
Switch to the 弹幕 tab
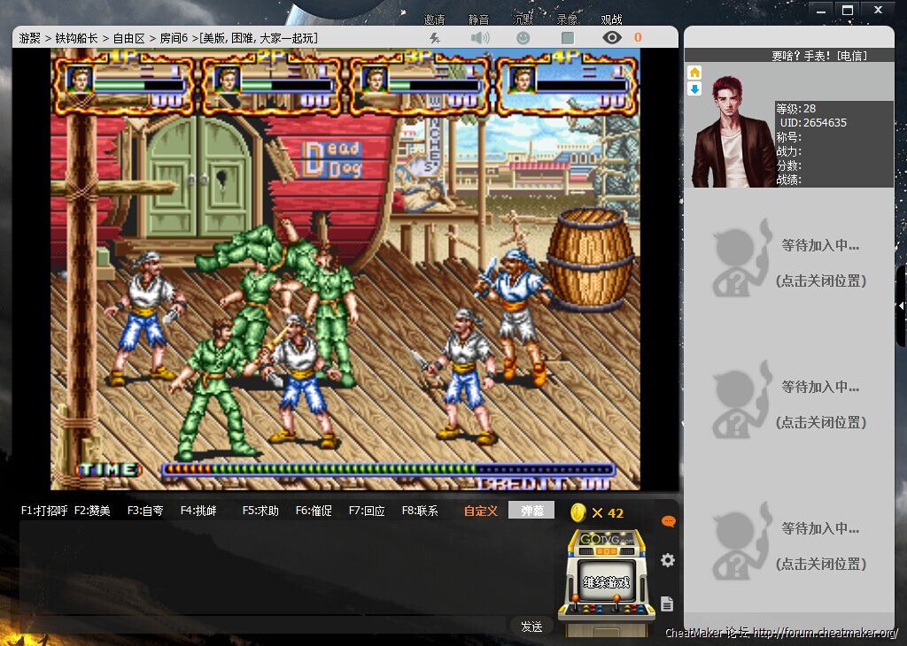click(531, 511)
